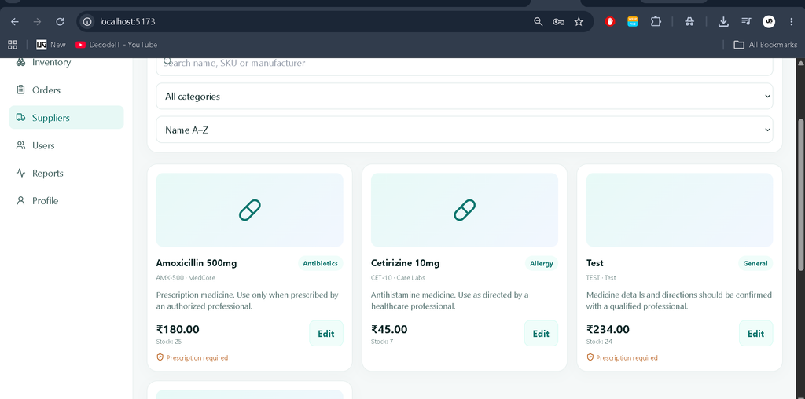
Task: Open Reports in the sidebar
Action: pyautogui.click(x=66, y=173)
